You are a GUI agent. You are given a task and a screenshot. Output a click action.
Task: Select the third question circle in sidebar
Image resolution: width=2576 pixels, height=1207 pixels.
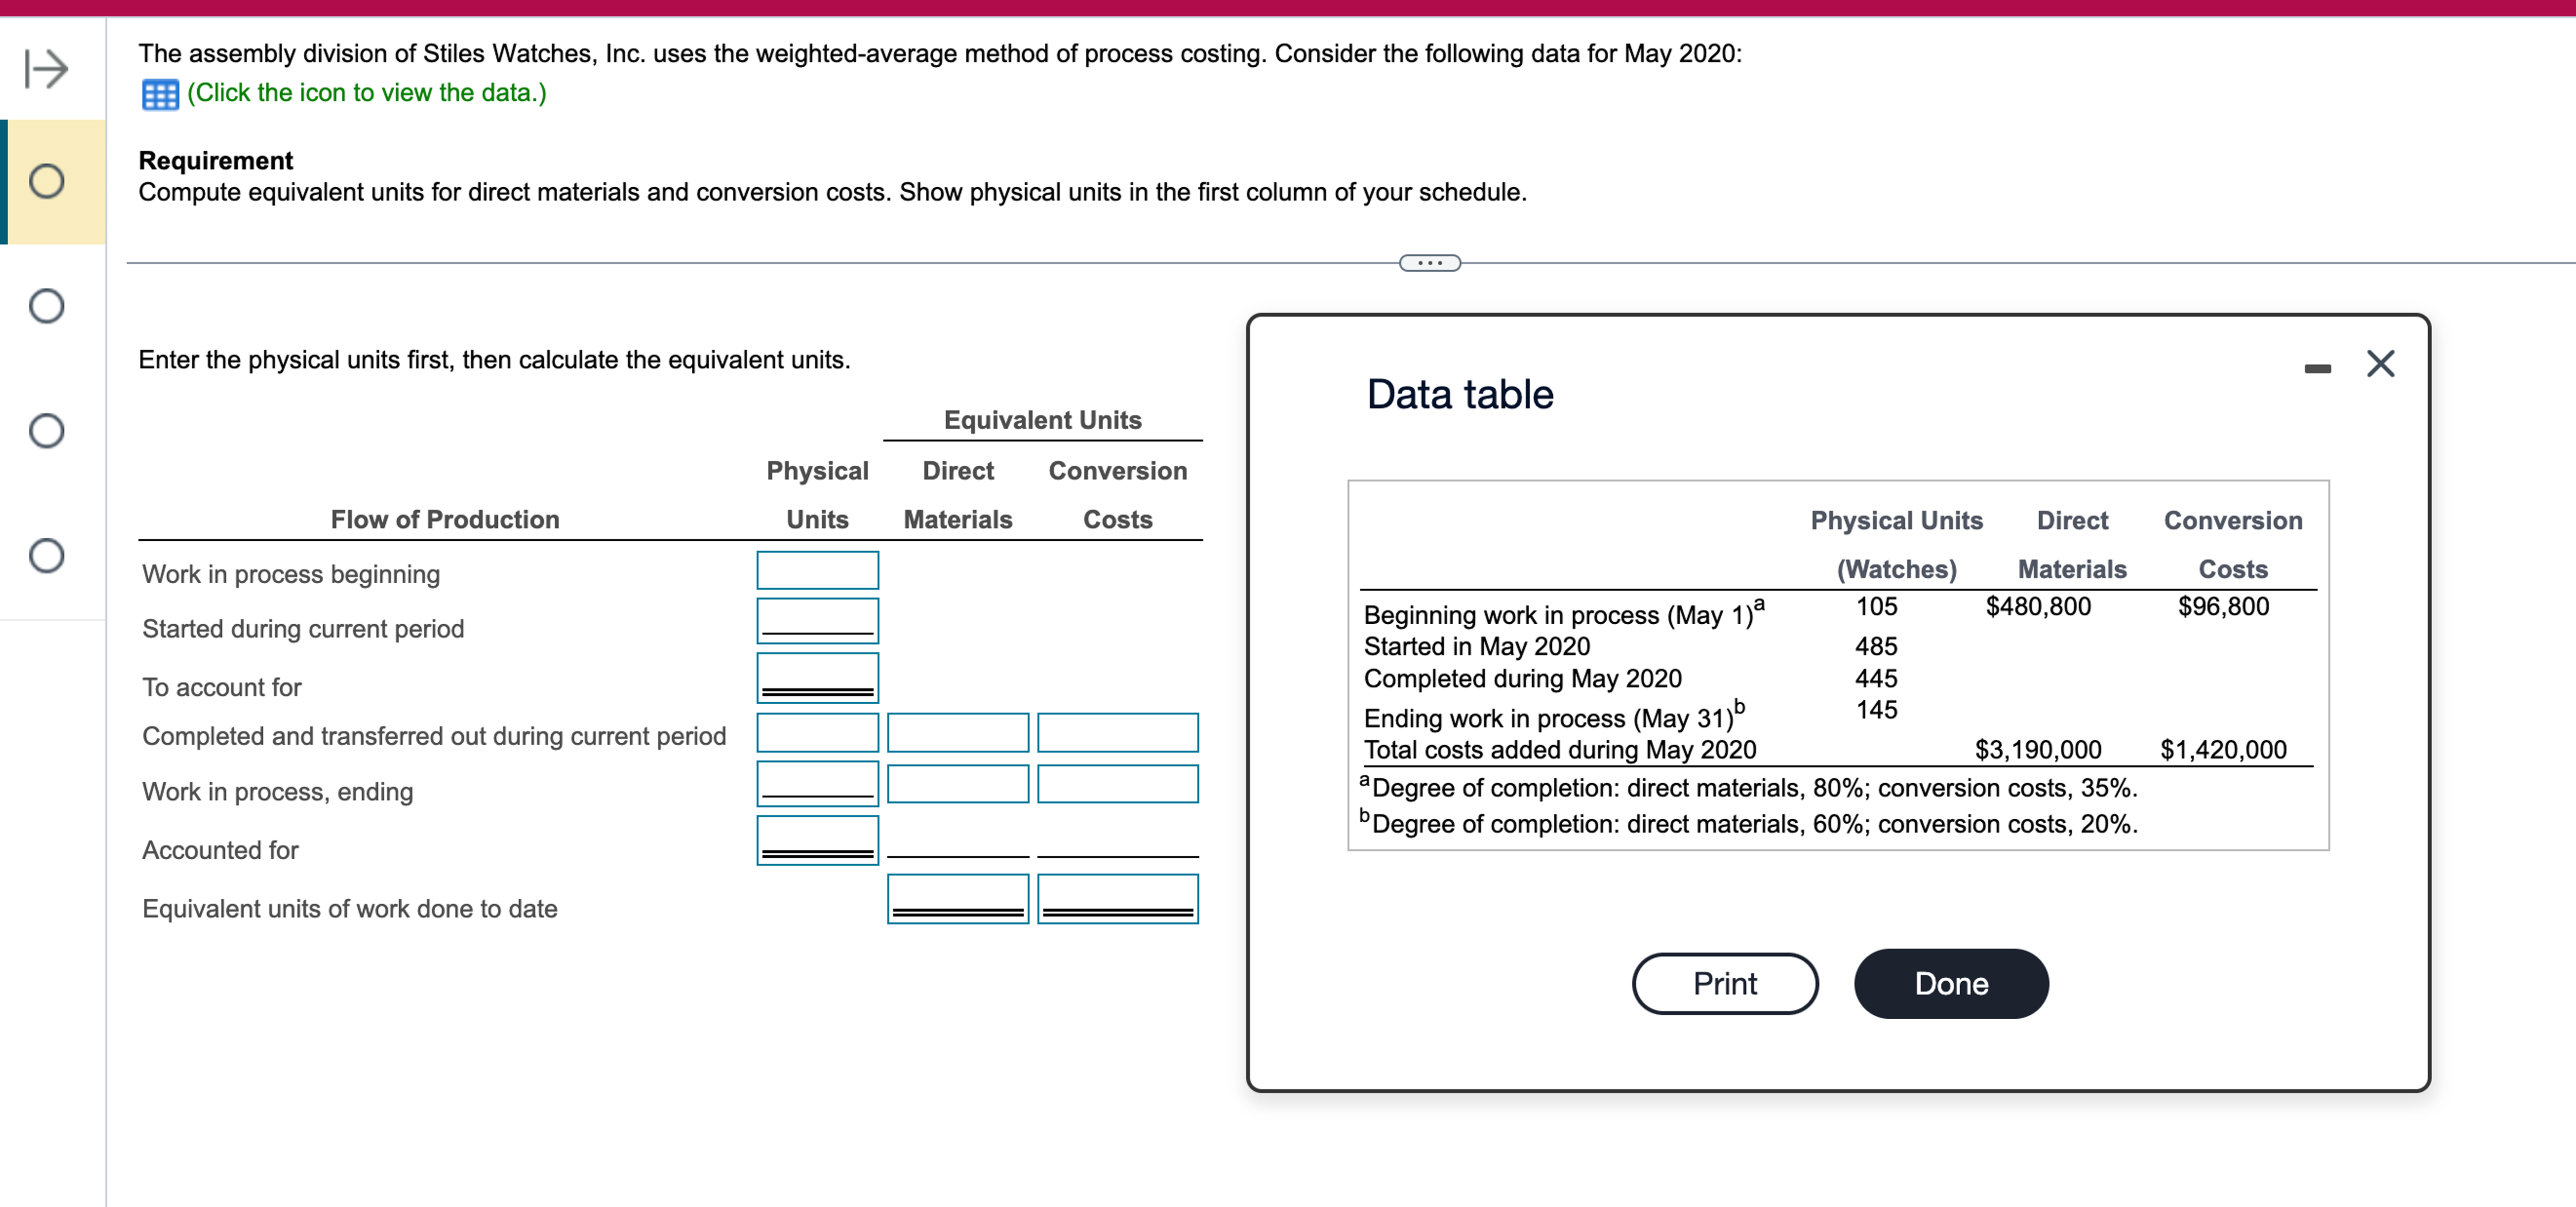tap(47, 431)
